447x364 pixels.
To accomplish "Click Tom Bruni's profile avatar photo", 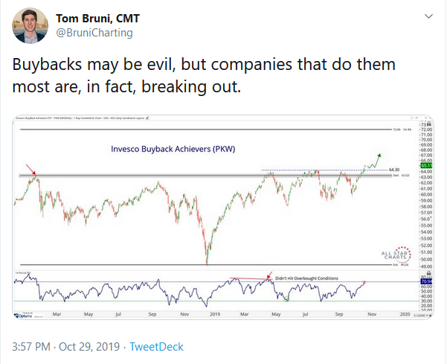I will click(x=28, y=28).
